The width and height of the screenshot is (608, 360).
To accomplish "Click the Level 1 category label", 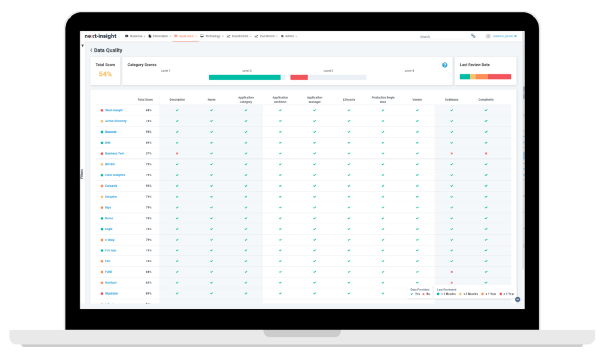I will [x=166, y=71].
